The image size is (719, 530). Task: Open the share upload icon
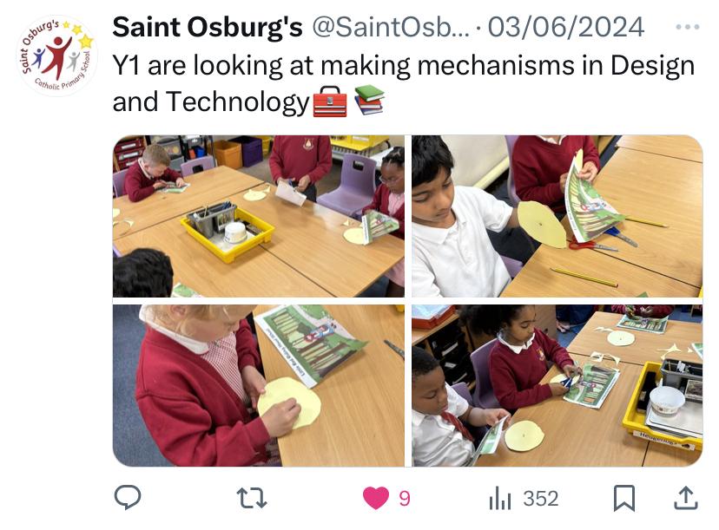[685, 498]
